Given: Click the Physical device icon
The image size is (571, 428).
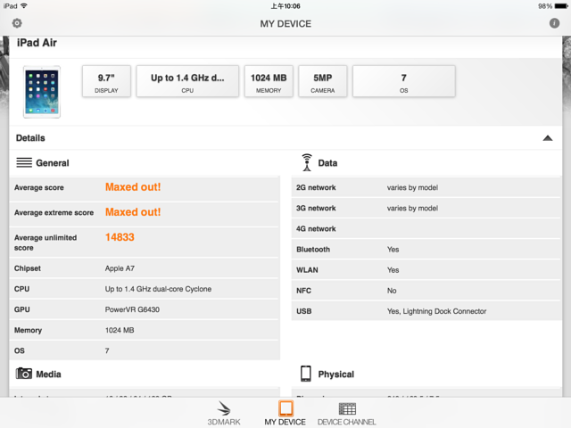Looking at the screenshot, I should pyautogui.click(x=306, y=374).
